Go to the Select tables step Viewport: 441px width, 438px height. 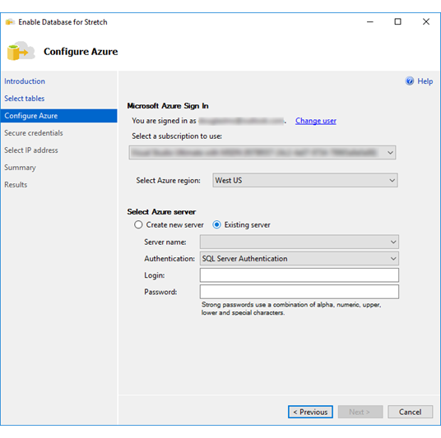pos(25,99)
